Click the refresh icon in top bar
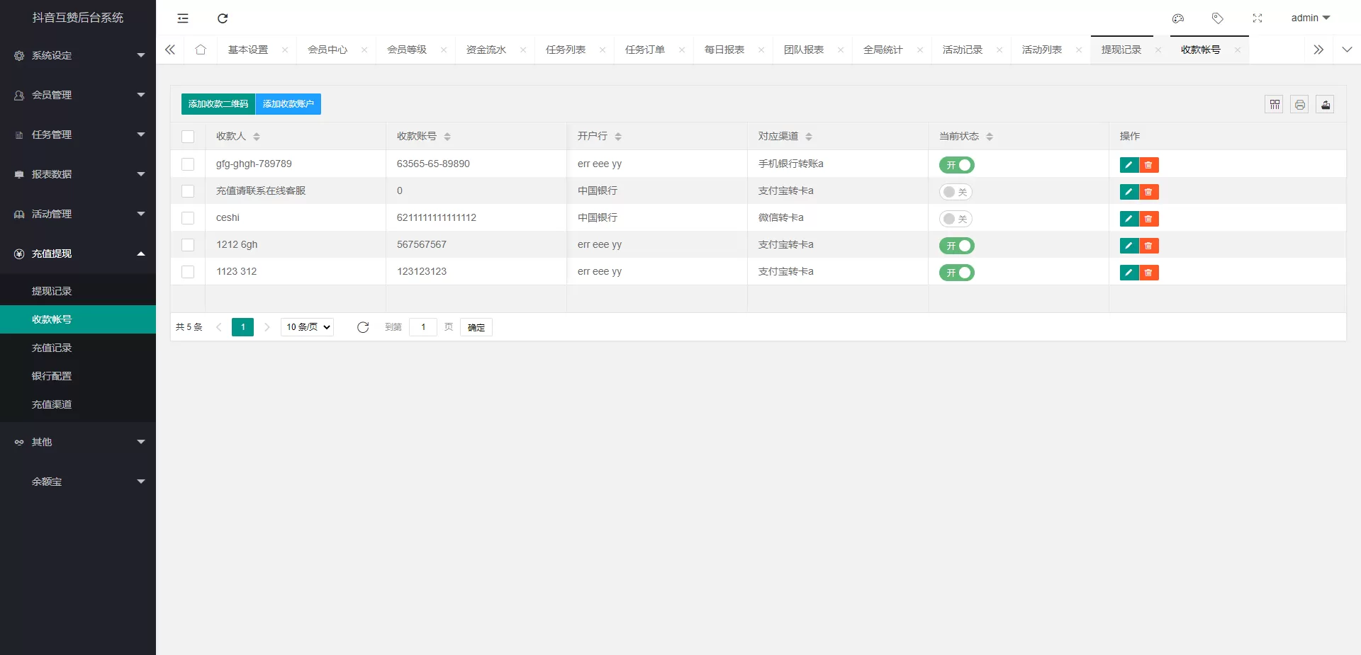Image resolution: width=1361 pixels, height=655 pixels. point(223,18)
